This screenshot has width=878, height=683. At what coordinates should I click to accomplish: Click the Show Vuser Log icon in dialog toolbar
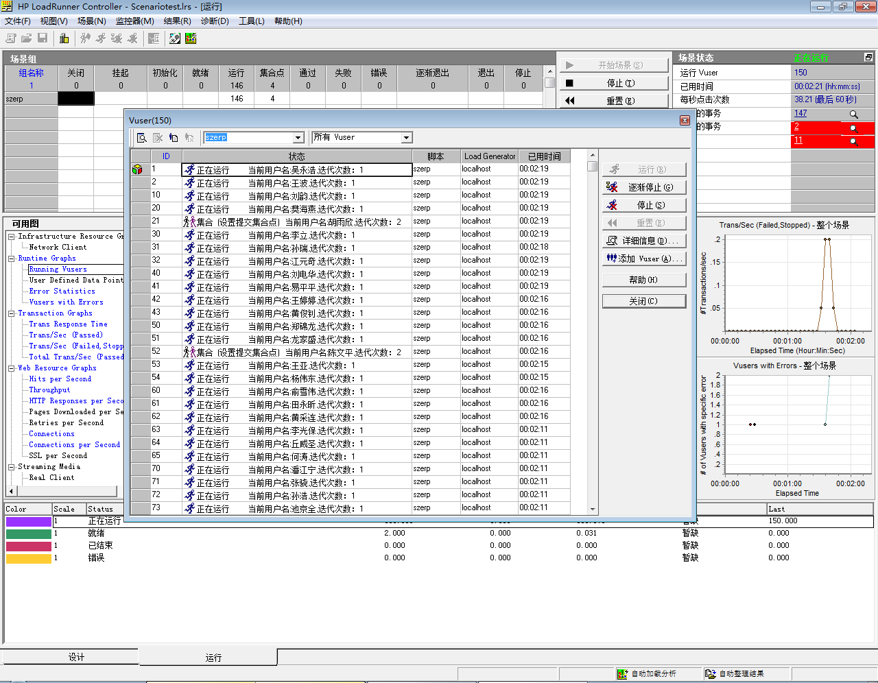(173, 138)
